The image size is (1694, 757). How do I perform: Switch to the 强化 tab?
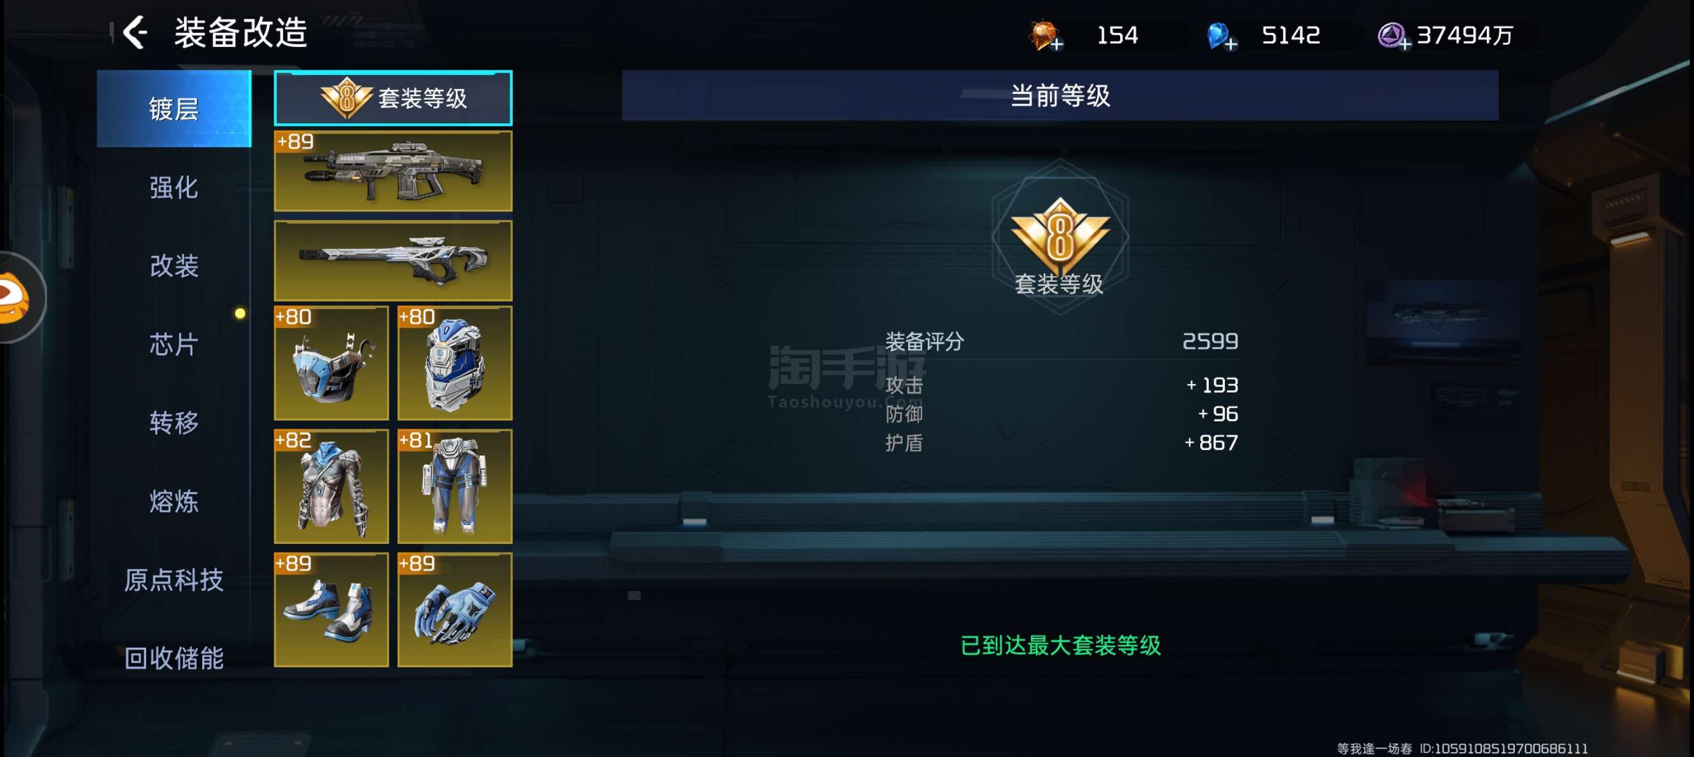(x=174, y=187)
